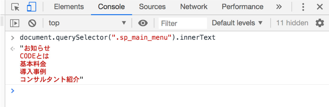Open DevTools three-dot customize menu
This screenshot has width=329, height=107.
tap(303, 7)
